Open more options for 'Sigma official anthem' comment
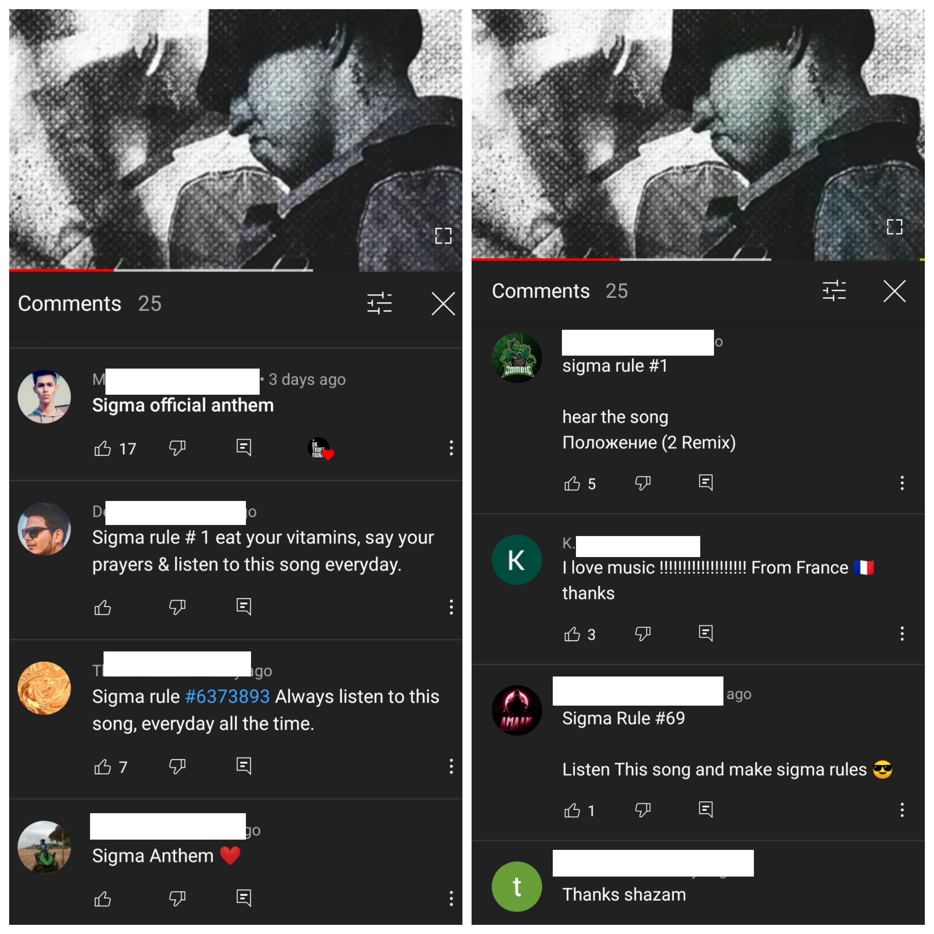This screenshot has height=934, width=934. pyautogui.click(x=451, y=448)
